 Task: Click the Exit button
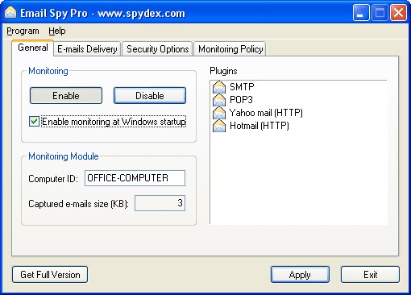coord(370,275)
